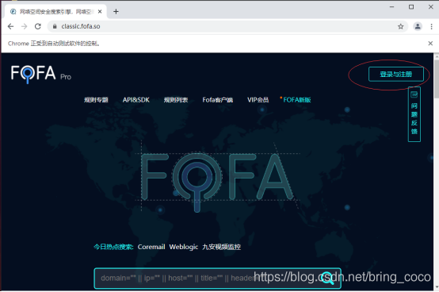Screen dimensions: 439x292
Task: Click the domain/ip query search input
Action: coord(207,279)
